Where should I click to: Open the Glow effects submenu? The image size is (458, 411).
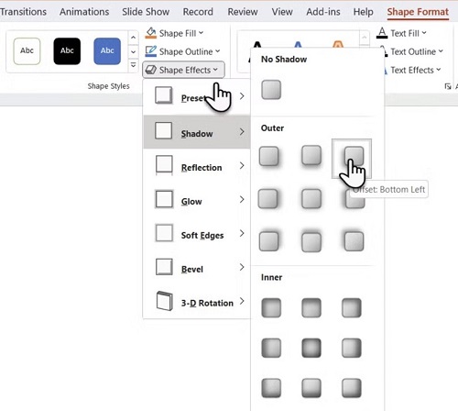click(x=197, y=200)
